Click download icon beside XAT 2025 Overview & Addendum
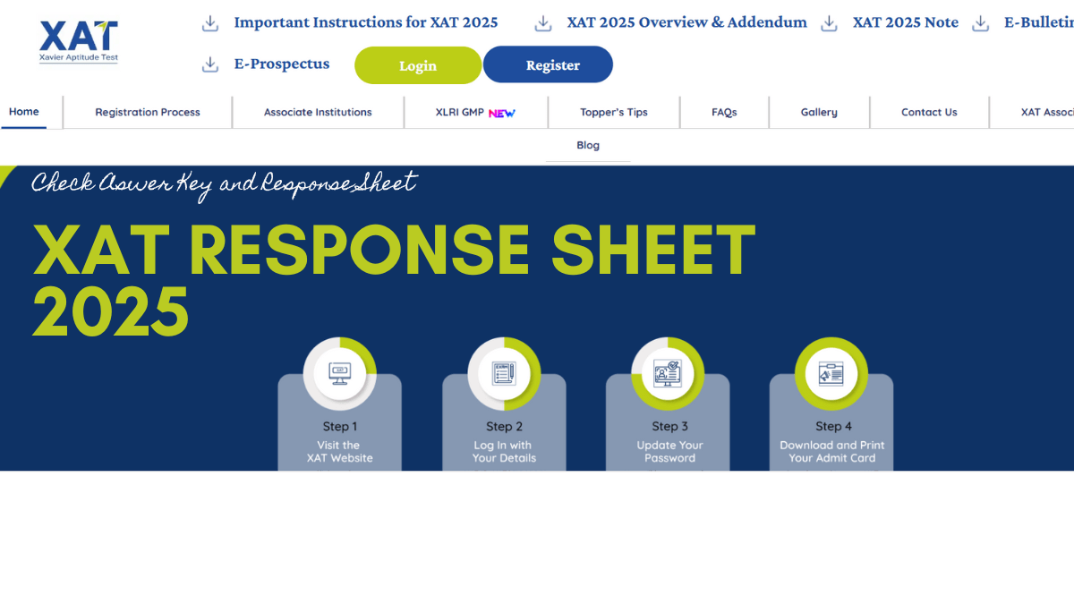Screen dimensions: 1074x604 (543, 23)
